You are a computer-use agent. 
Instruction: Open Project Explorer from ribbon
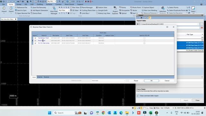point(115,10)
